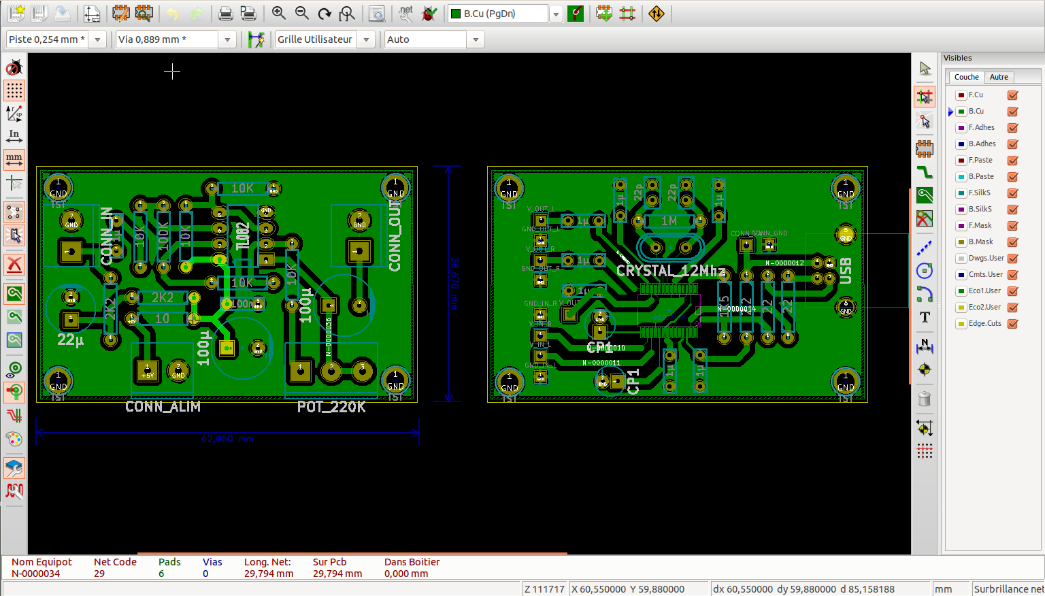Click the POT_220K label on the board
The image size is (1045, 596).
click(331, 407)
